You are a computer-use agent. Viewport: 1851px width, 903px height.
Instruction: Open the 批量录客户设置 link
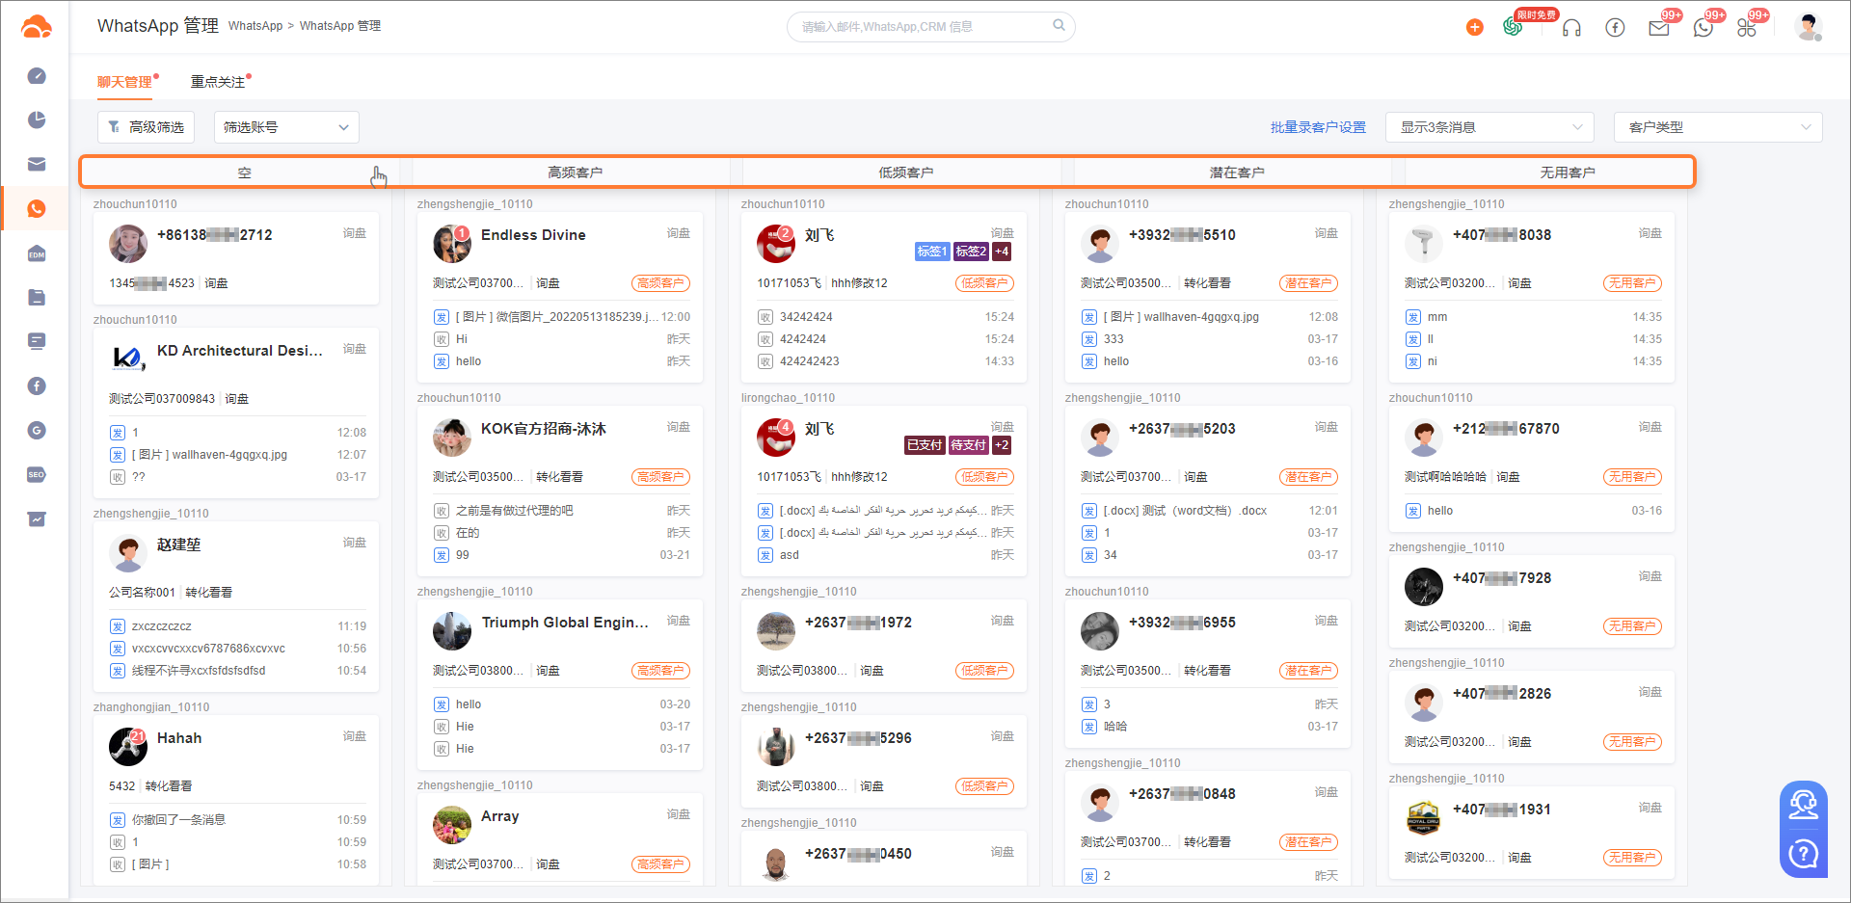[x=1317, y=127]
